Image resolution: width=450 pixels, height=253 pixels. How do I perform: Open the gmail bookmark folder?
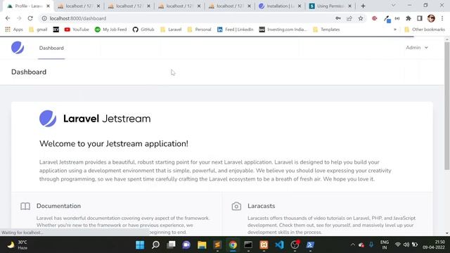[38, 30]
